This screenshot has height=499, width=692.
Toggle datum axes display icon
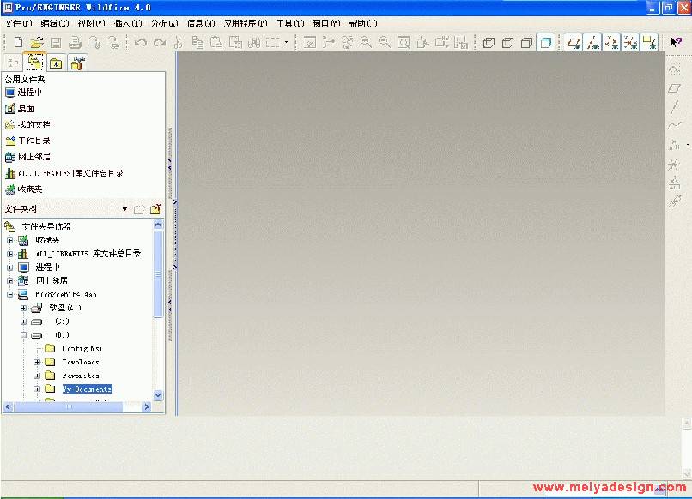[592, 43]
